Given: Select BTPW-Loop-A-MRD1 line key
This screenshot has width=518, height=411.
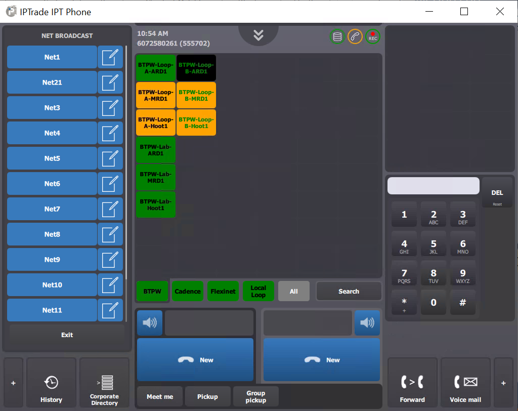Looking at the screenshot, I should coord(156,95).
